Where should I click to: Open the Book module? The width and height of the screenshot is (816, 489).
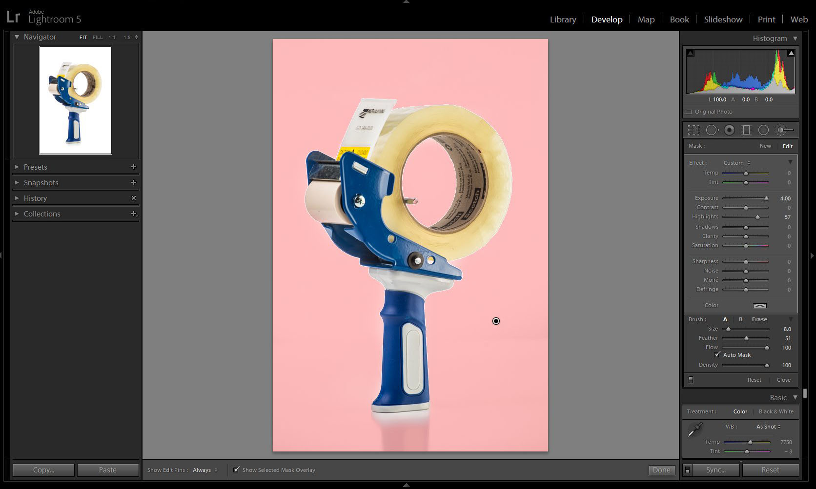(679, 20)
